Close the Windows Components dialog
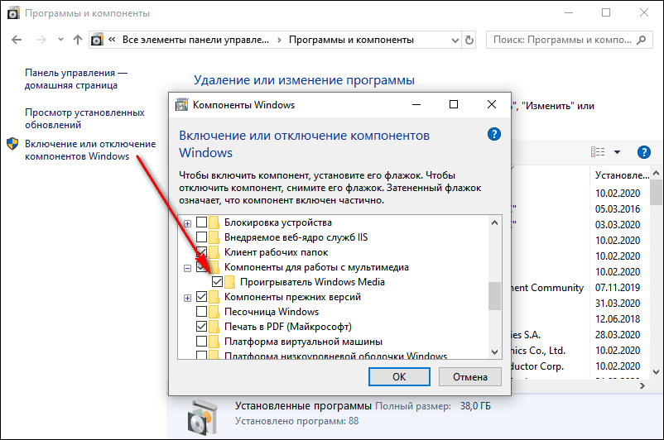Viewport: 664px width, 440px height. click(x=491, y=104)
